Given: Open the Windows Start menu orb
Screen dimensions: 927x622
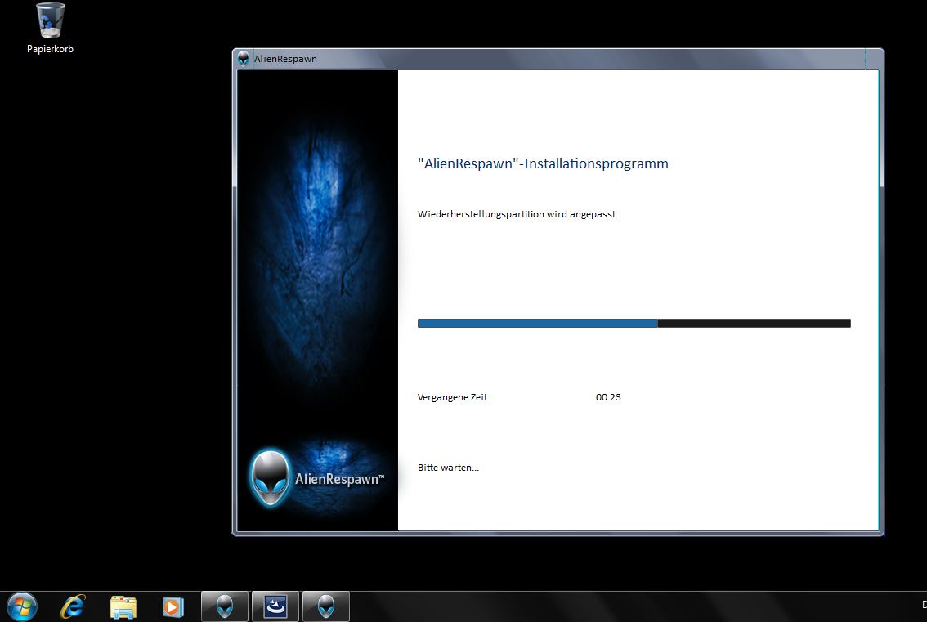Looking at the screenshot, I should coord(22,606).
